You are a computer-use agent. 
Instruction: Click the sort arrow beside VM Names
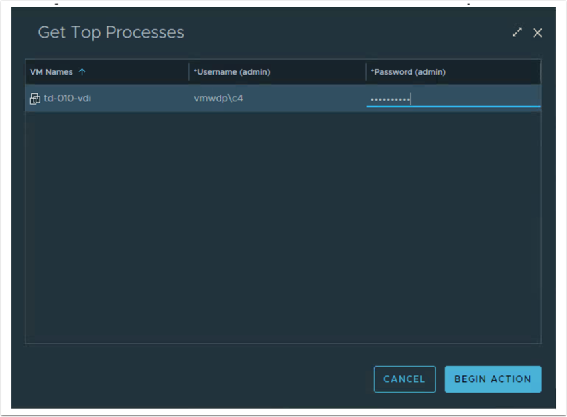coord(82,72)
